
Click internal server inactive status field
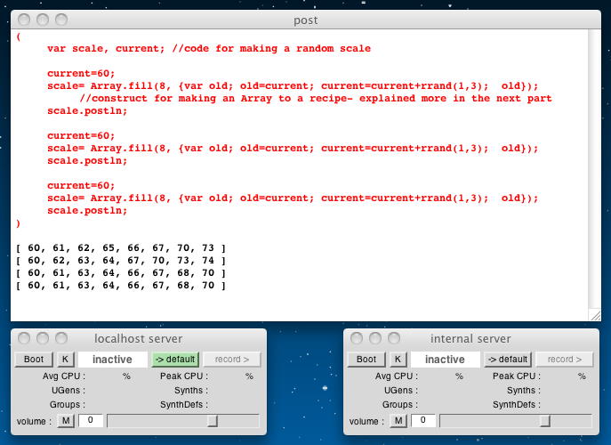(445, 360)
